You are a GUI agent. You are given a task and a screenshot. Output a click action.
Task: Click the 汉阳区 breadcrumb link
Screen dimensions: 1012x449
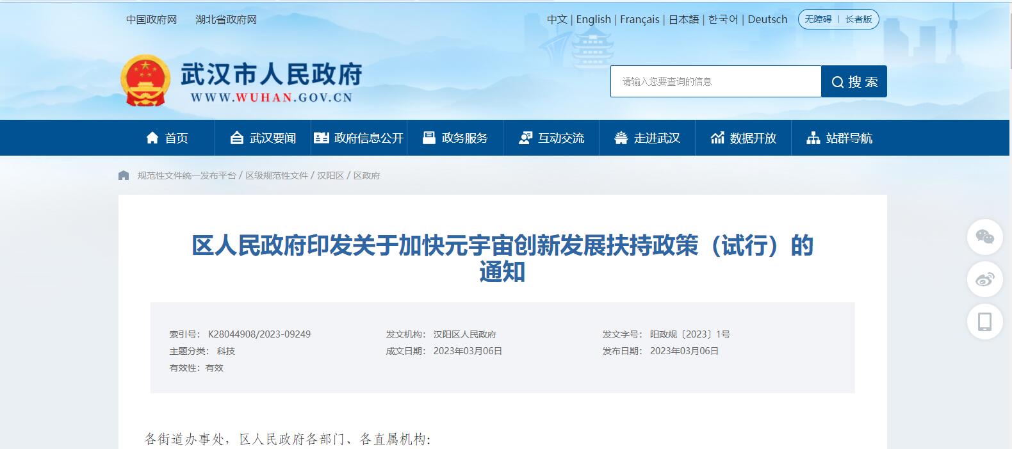coord(331,176)
